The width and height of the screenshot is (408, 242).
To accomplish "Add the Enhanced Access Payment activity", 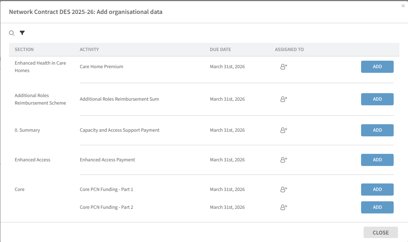I will 377,160.
